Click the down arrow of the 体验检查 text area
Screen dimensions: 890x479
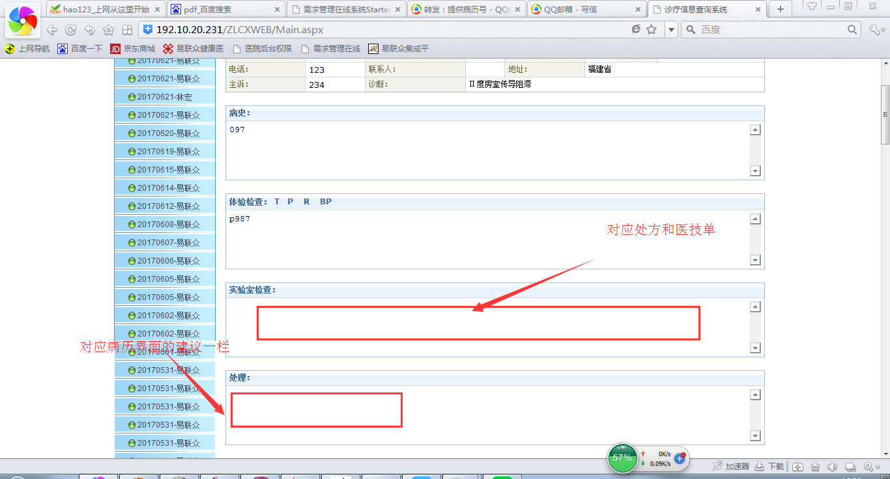pyautogui.click(x=755, y=260)
